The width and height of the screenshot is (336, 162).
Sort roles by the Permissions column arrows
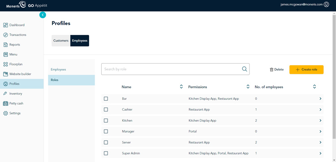click(x=248, y=87)
